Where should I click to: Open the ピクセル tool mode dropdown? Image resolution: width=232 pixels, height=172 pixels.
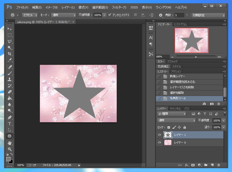30,15
